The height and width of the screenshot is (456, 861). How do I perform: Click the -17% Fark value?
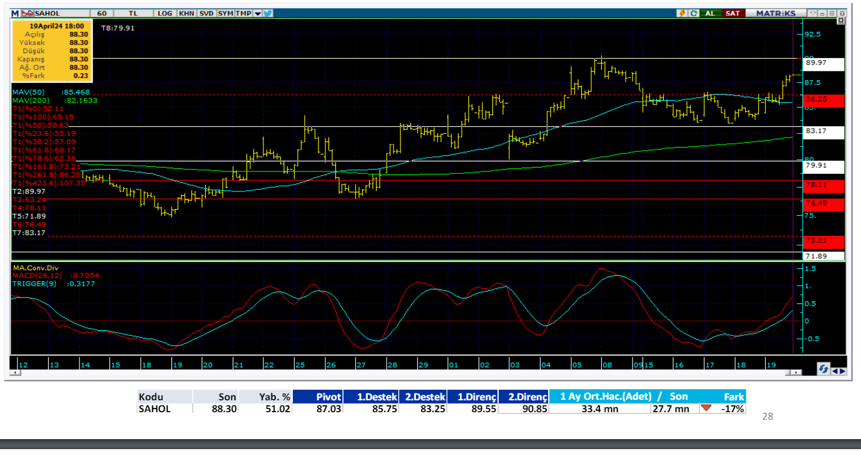(x=732, y=408)
